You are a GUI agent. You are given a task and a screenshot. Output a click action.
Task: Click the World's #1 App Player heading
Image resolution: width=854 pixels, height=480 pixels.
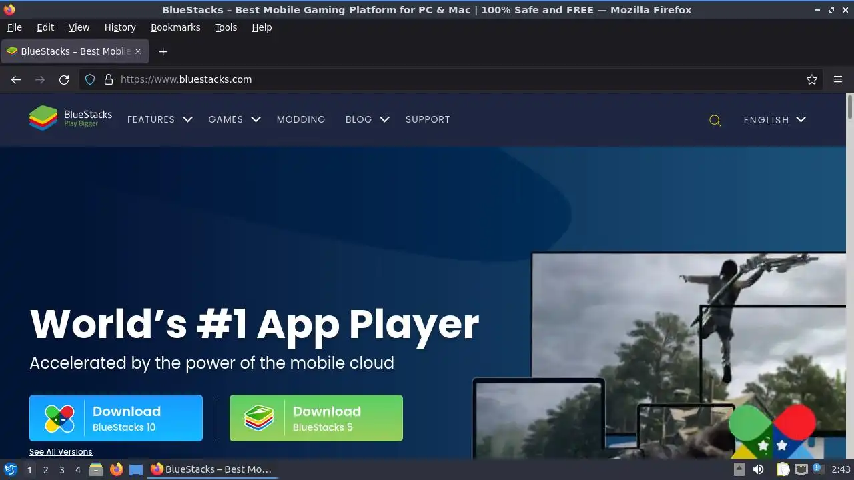pos(254,324)
